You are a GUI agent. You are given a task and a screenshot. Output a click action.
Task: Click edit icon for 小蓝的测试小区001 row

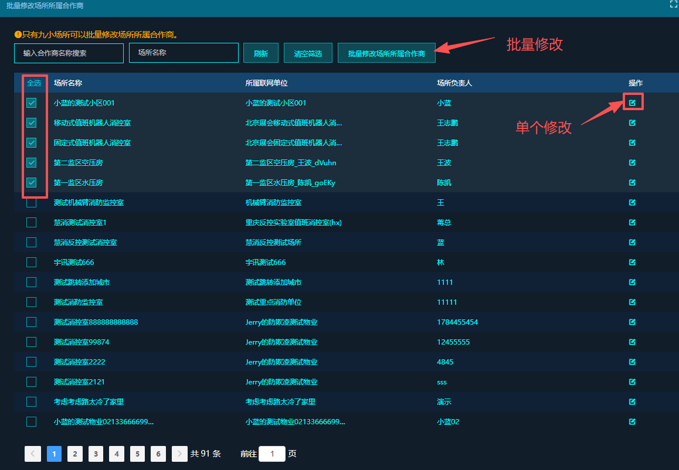(x=632, y=103)
